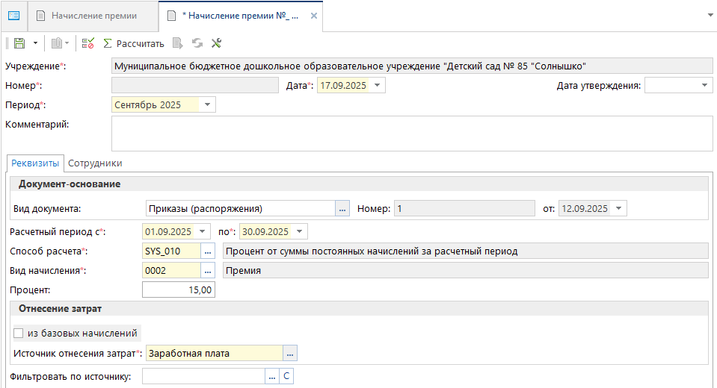Close the current Начисление премии № tab
Screen dimensions: 717x388
[x=314, y=16]
